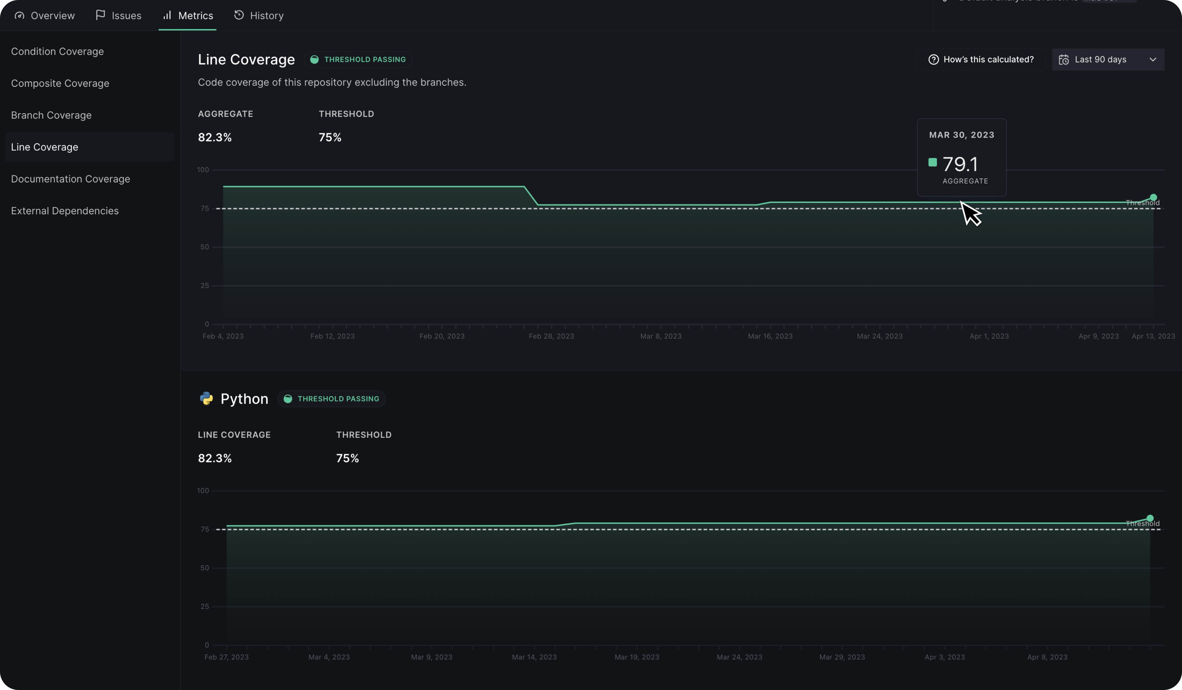This screenshot has width=1182, height=690.
Task: Click the green Threshold Passing status dot for Line Coverage
Action: coord(314,59)
